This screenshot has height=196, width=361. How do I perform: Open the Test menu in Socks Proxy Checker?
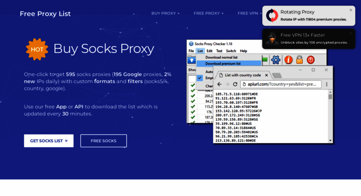(219, 51)
